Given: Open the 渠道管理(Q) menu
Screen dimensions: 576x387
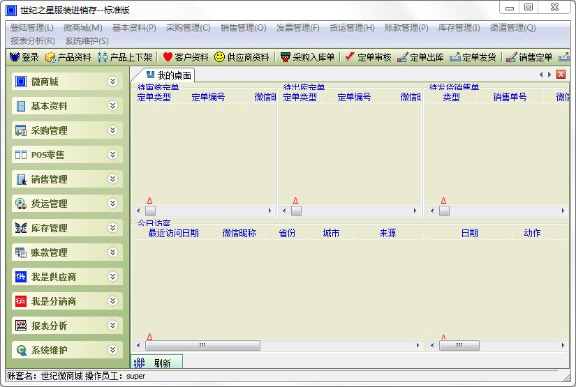Looking at the screenshot, I should click(513, 27).
